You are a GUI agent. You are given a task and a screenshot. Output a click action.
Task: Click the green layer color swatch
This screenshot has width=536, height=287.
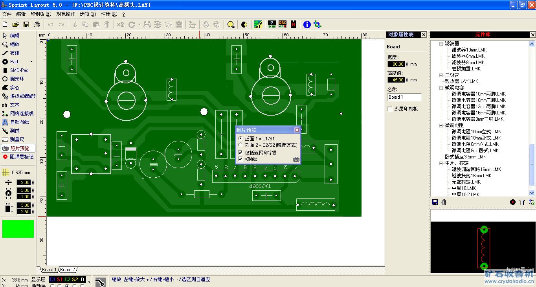[18, 229]
